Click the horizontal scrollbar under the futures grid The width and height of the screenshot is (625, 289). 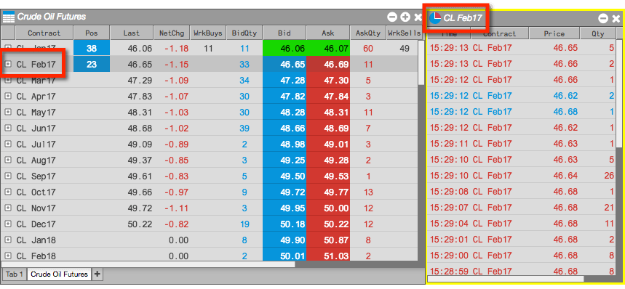(148, 264)
